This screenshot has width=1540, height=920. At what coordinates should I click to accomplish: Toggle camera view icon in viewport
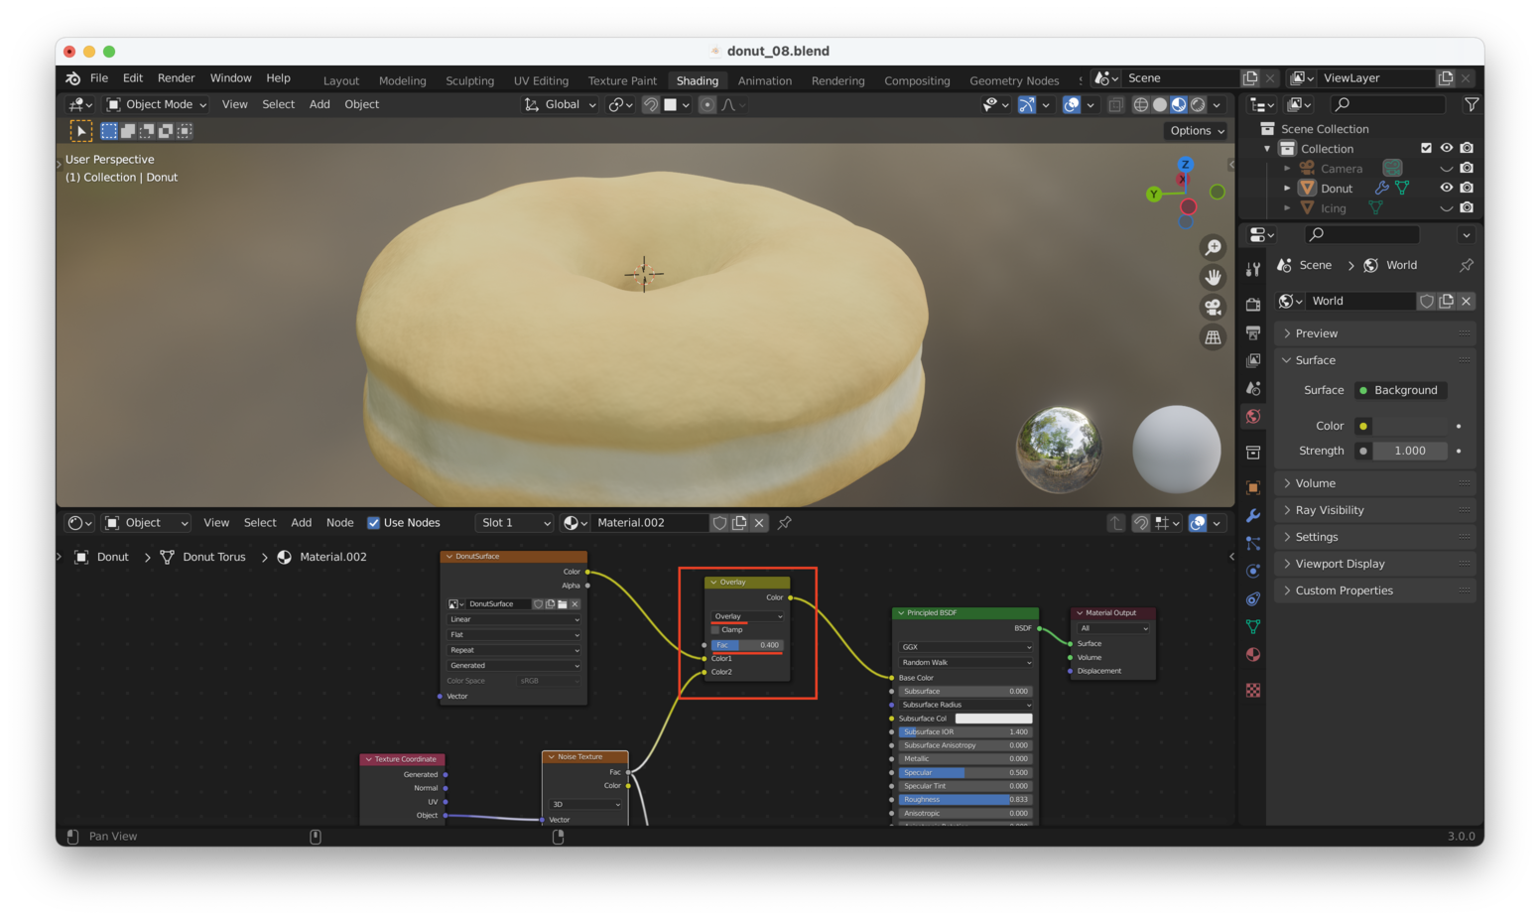pyautogui.click(x=1213, y=307)
